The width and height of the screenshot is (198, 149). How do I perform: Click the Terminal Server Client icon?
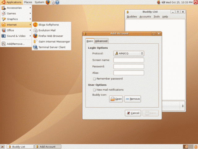pyautogui.click(x=35, y=47)
